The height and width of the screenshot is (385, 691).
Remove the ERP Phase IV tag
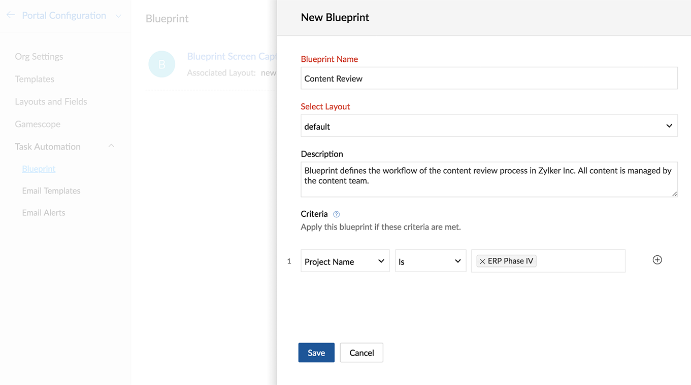(x=482, y=261)
